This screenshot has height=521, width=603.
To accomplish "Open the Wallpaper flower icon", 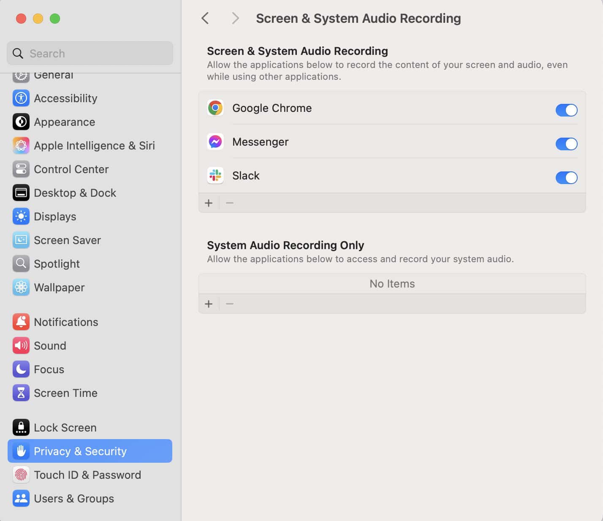I will [x=21, y=288].
